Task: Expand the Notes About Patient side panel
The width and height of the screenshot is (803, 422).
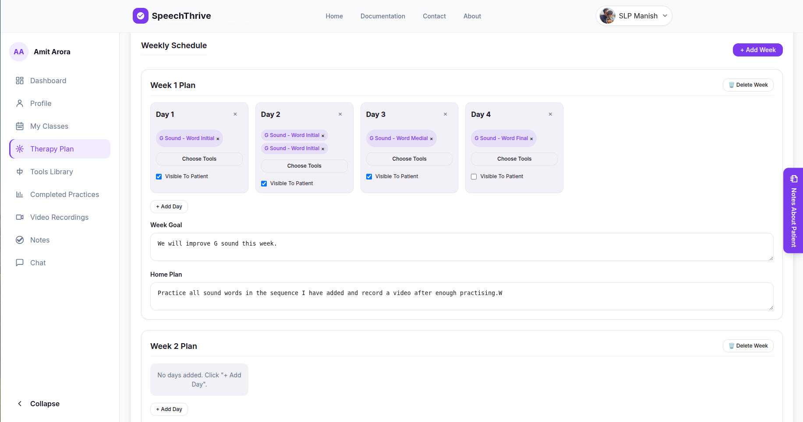Action: tap(793, 211)
